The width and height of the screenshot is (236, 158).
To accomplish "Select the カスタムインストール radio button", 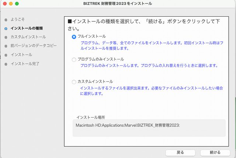I will 74,82.
